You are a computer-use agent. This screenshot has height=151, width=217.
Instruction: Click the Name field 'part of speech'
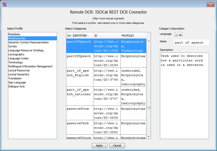pos(192,43)
